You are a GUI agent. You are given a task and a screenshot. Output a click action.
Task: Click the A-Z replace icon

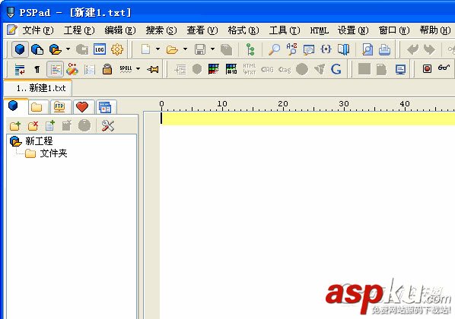point(291,49)
